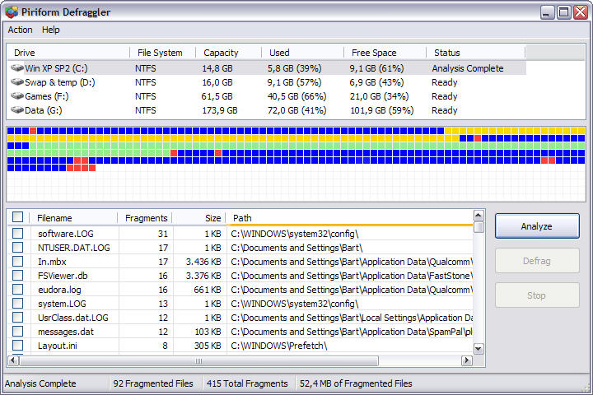Viewport: 593px width, 395px height.
Task: Click the messages.dat filename
Action: pos(65,332)
